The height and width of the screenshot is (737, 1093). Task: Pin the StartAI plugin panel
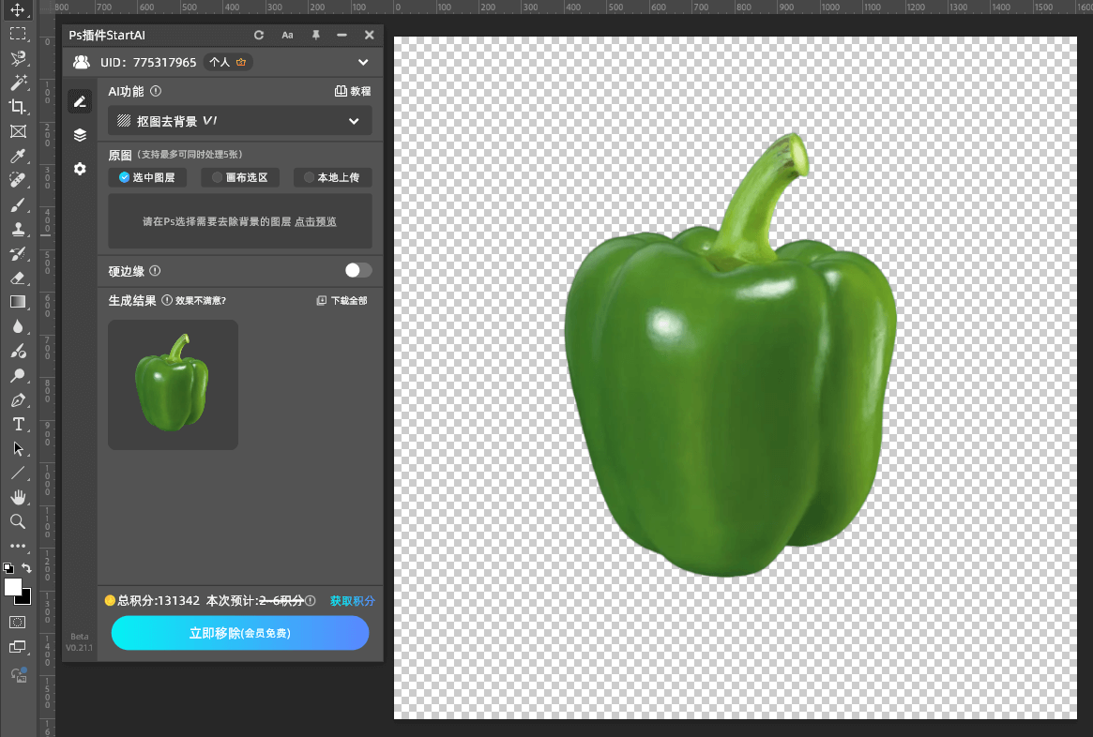coord(315,35)
